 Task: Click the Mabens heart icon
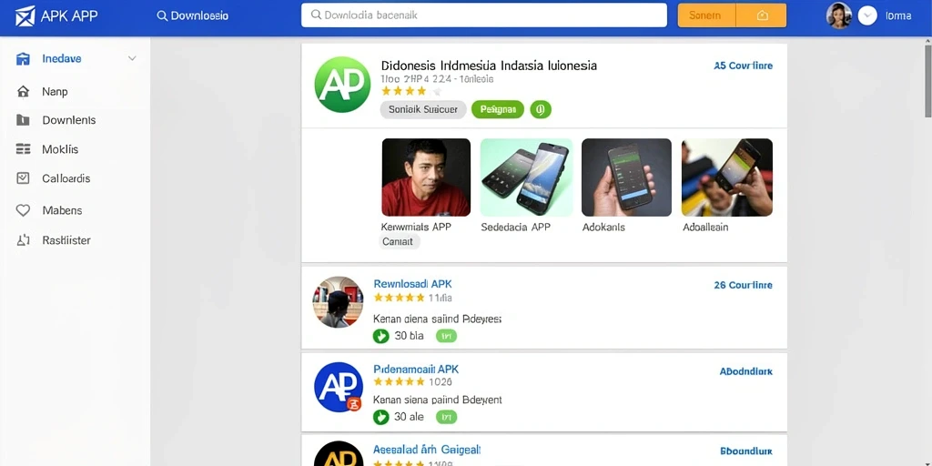tap(23, 210)
